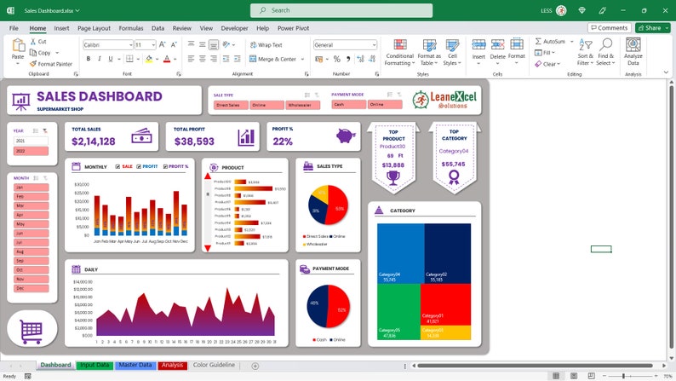The image size is (676, 381).
Task: Open the Analysis sheet tab
Action: pyautogui.click(x=173, y=365)
